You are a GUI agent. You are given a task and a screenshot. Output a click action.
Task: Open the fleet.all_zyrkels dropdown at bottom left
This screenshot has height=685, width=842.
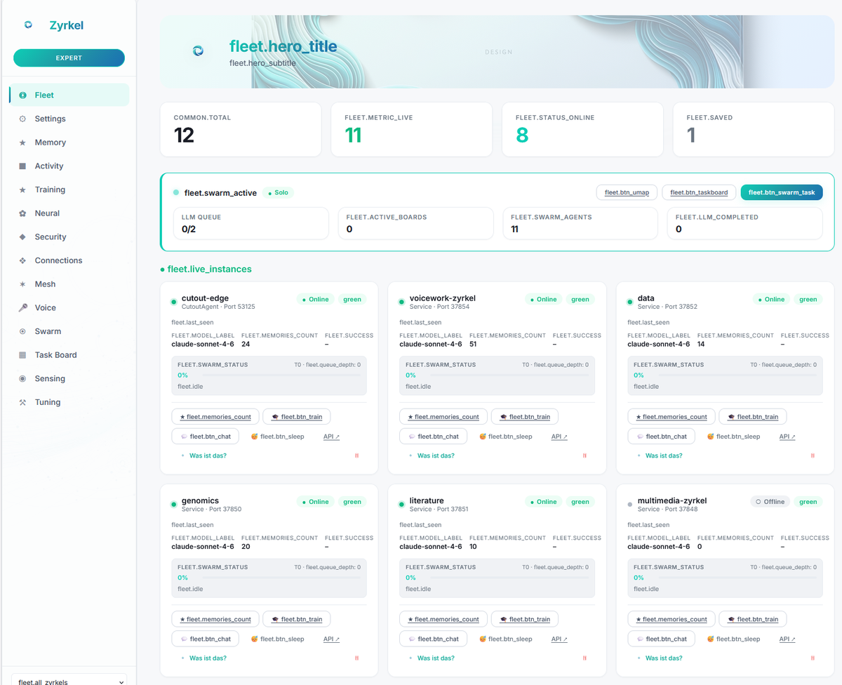point(68,679)
